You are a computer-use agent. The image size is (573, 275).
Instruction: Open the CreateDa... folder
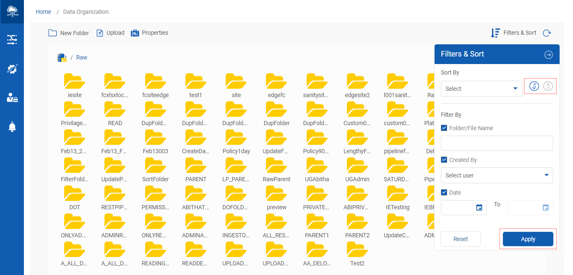click(x=195, y=141)
